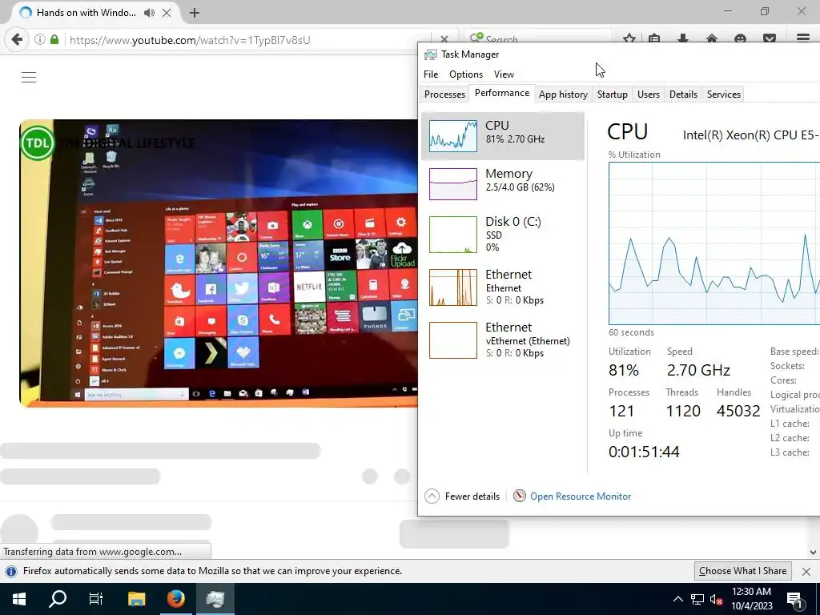Select the vEthernet (Ethernet) adapter

pos(503,340)
